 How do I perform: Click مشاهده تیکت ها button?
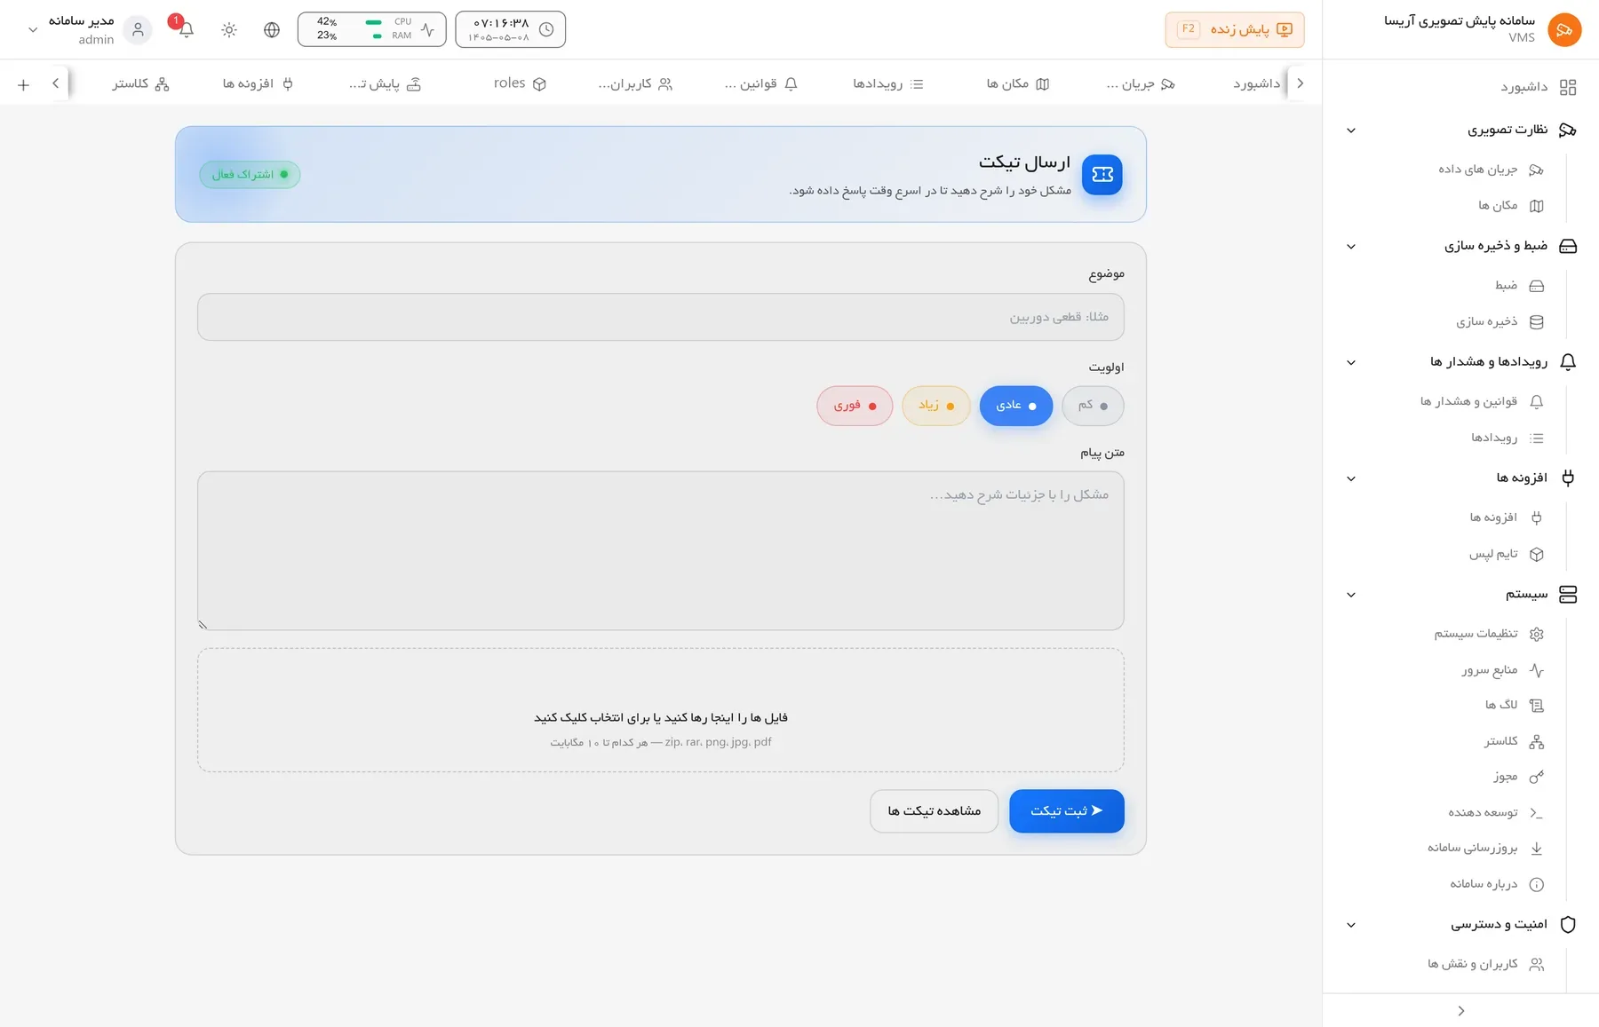(x=935, y=811)
